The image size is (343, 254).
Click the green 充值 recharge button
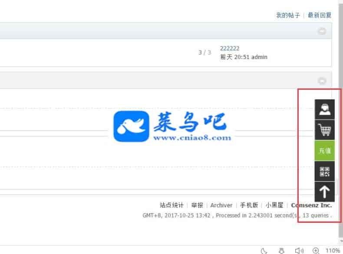click(x=324, y=150)
